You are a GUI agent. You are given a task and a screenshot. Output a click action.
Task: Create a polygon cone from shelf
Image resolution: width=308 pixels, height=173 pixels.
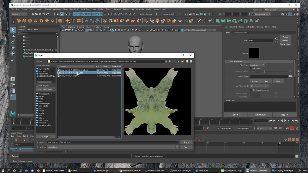point(36,21)
